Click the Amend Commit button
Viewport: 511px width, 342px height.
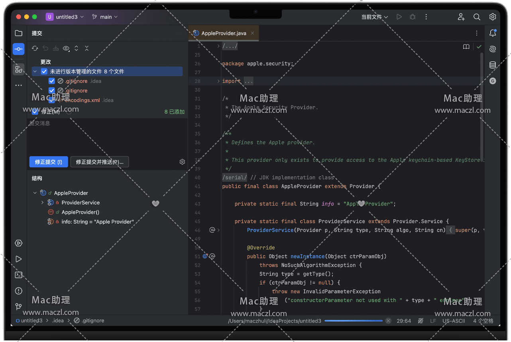point(48,162)
